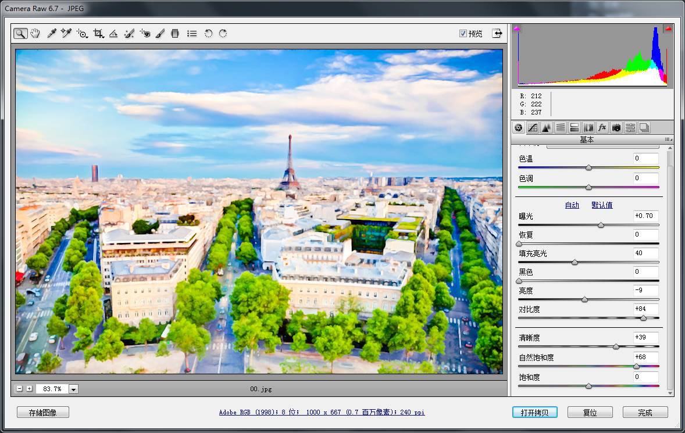Click the 黑色 slider handle
685x433 pixels.
coord(519,281)
